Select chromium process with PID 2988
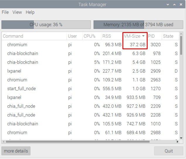This screenshot has width=186, height=159. click(x=90, y=132)
